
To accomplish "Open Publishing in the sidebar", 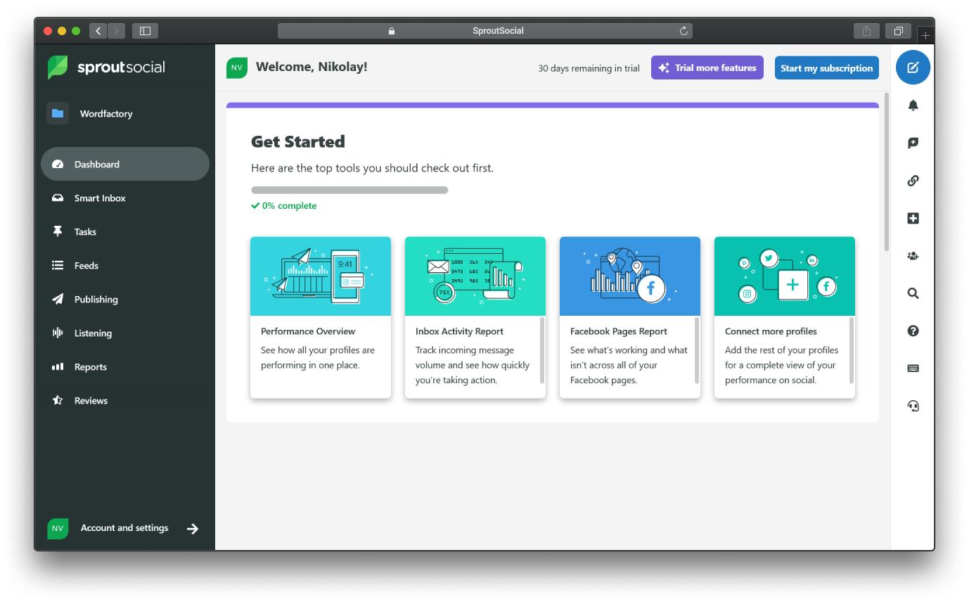I will [x=125, y=299].
